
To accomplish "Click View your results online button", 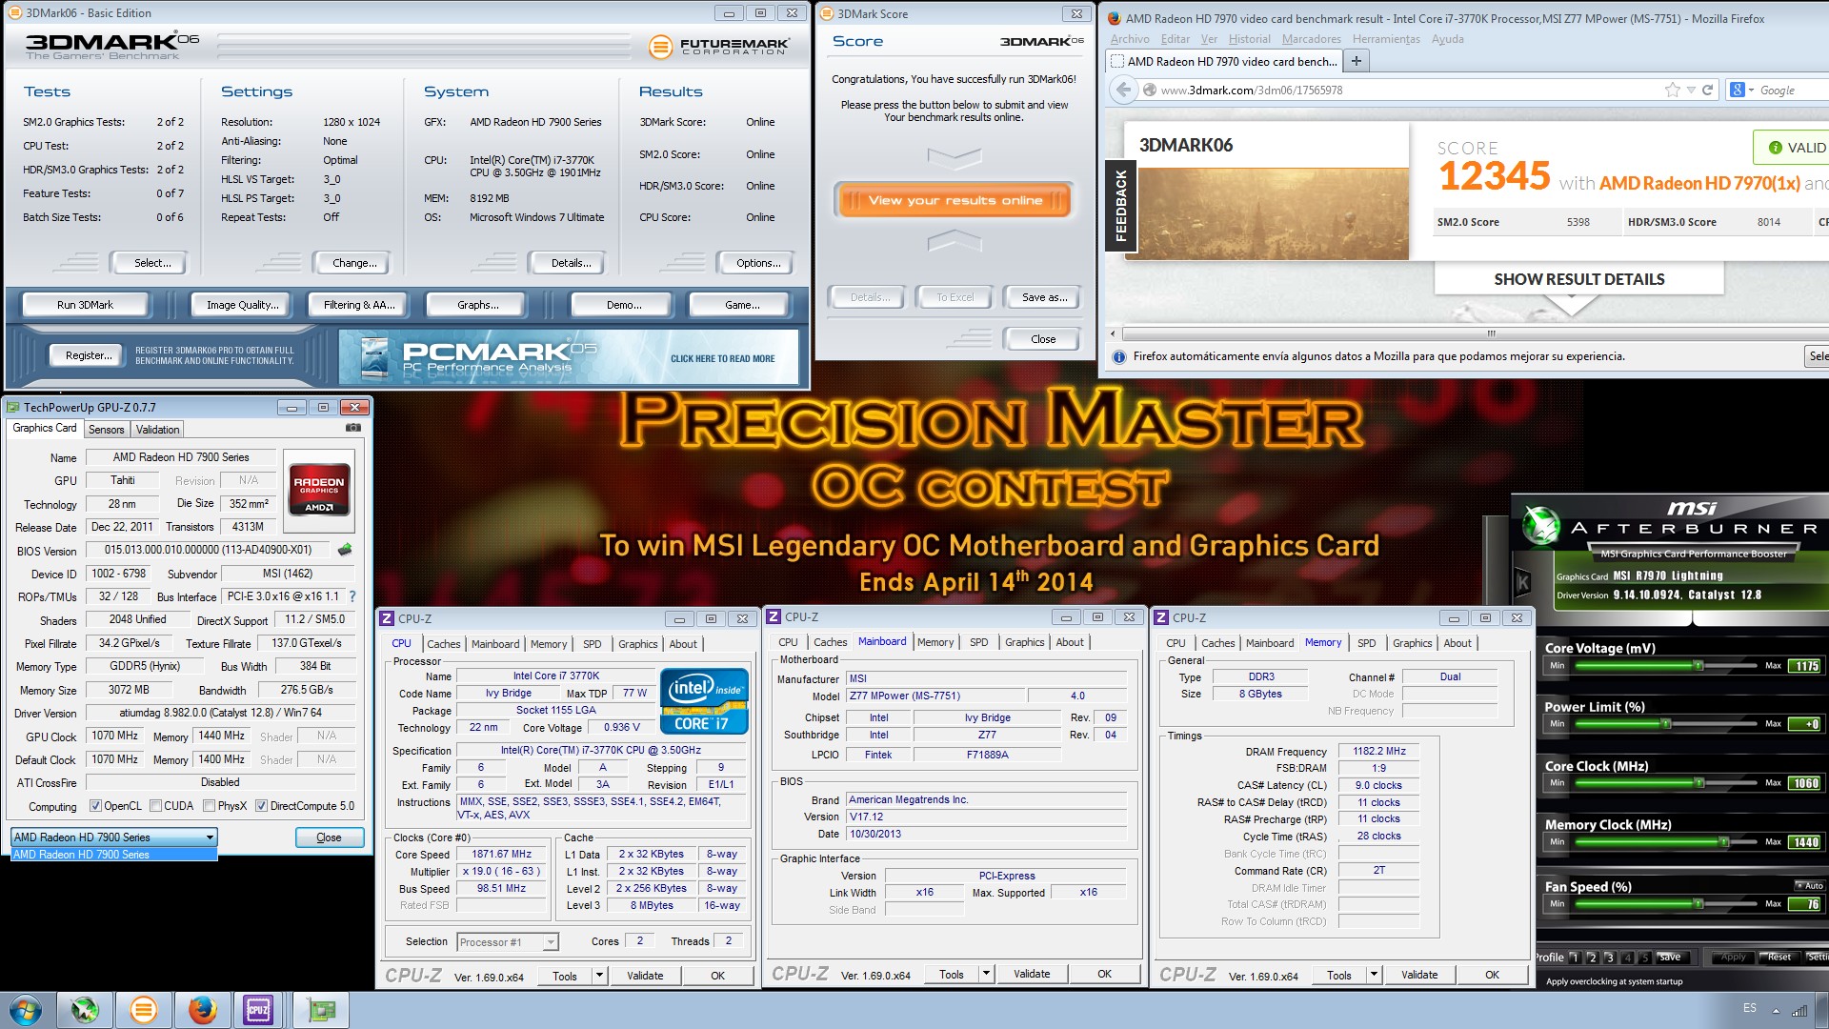I will pyautogui.click(x=955, y=200).
